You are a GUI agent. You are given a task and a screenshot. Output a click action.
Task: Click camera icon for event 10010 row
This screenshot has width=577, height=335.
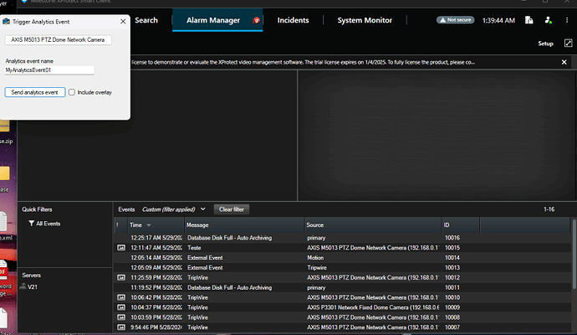(121, 297)
